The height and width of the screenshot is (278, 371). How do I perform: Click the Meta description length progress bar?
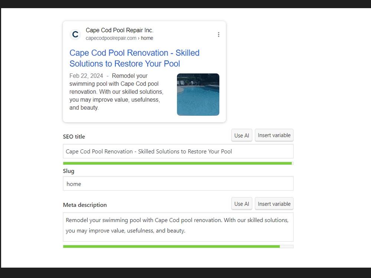pos(178,246)
